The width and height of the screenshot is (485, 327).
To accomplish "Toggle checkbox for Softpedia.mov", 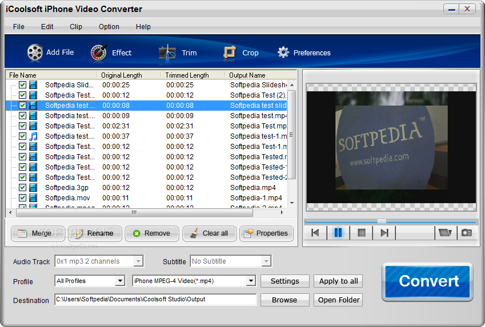I will click(22, 197).
